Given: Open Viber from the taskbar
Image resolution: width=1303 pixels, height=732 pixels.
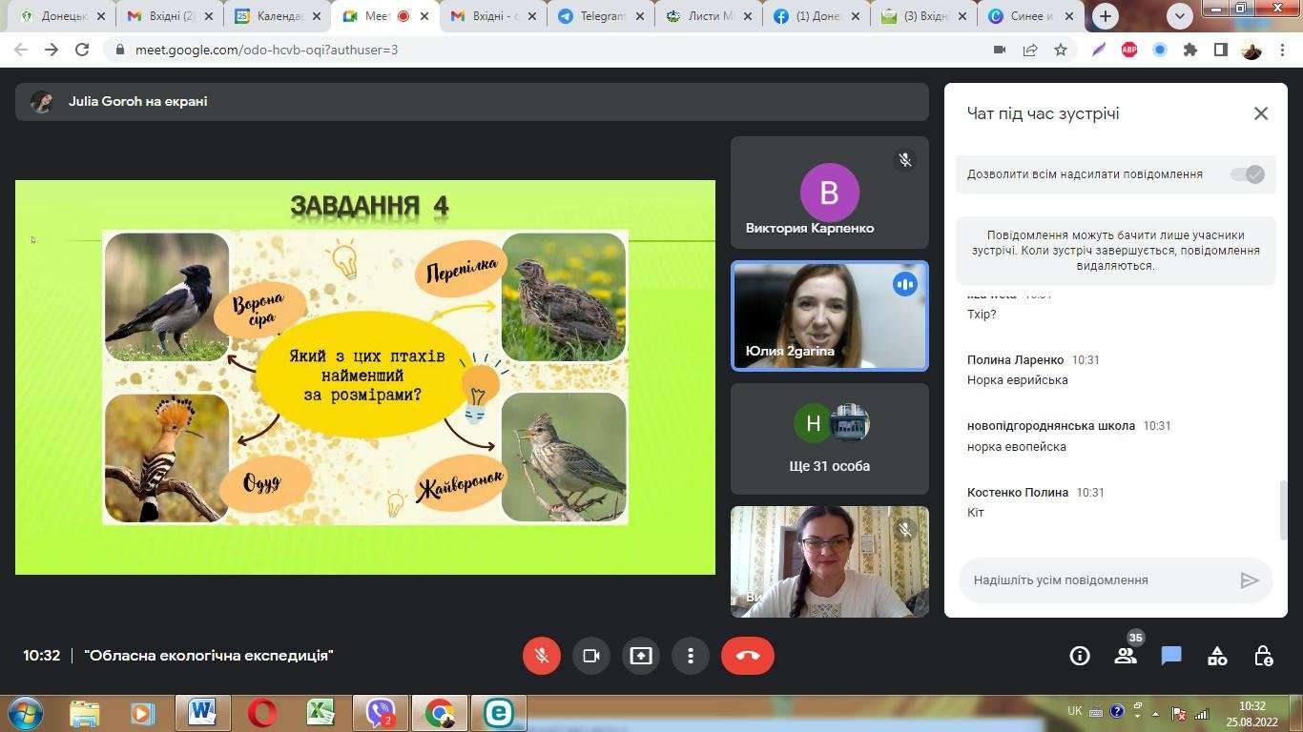Looking at the screenshot, I should click(381, 713).
